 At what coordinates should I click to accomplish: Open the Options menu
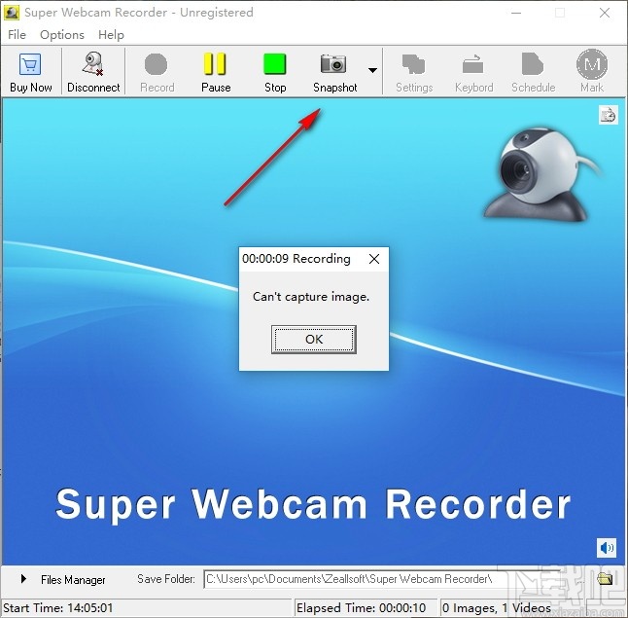[x=62, y=35]
